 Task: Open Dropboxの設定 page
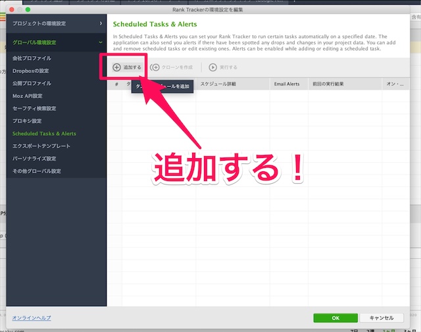[30, 70]
